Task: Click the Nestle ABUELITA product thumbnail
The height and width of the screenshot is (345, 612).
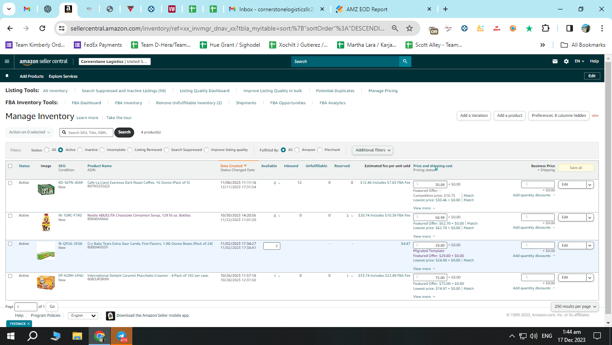Action: click(x=45, y=222)
